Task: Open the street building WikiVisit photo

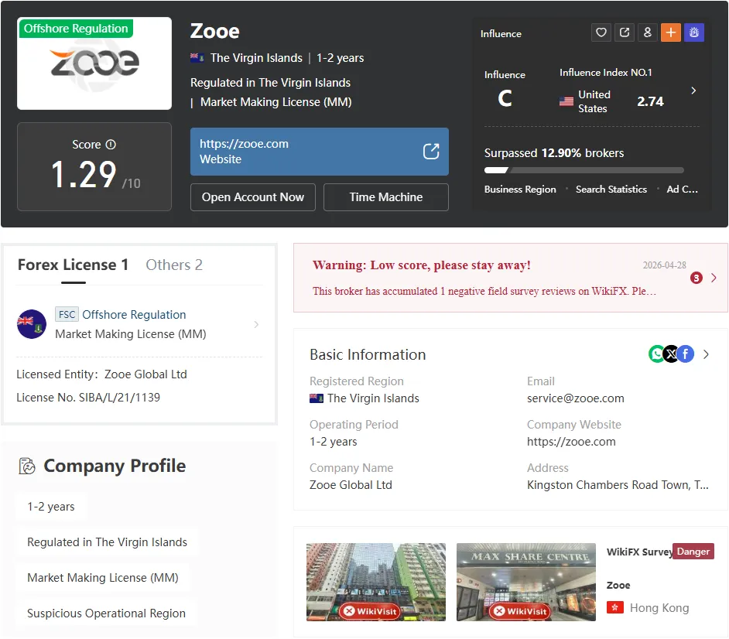Action: point(375,582)
